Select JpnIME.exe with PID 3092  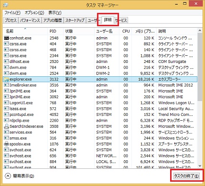coord(100,97)
